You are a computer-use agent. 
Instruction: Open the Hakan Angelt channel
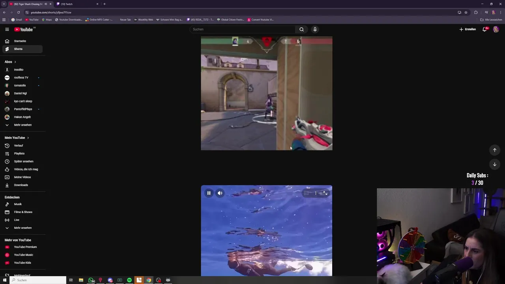pos(22,117)
